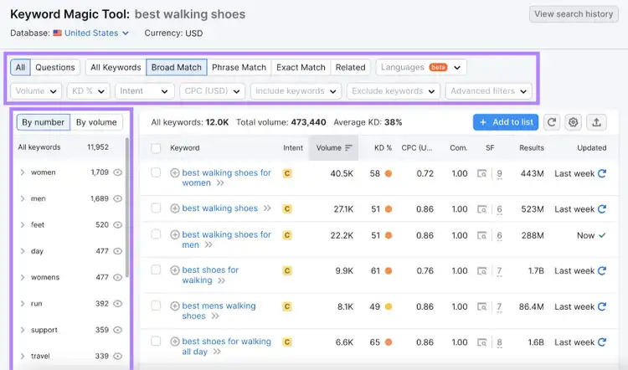Image resolution: width=628 pixels, height=370 pixels.
Task: View SERP icon for 'best walking shoes for men'
Action: point(481,236)
